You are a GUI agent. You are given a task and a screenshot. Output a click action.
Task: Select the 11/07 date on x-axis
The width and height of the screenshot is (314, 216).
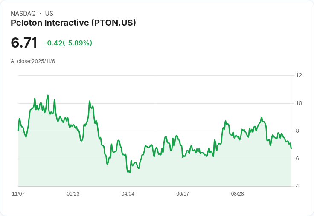click(18, 194)
